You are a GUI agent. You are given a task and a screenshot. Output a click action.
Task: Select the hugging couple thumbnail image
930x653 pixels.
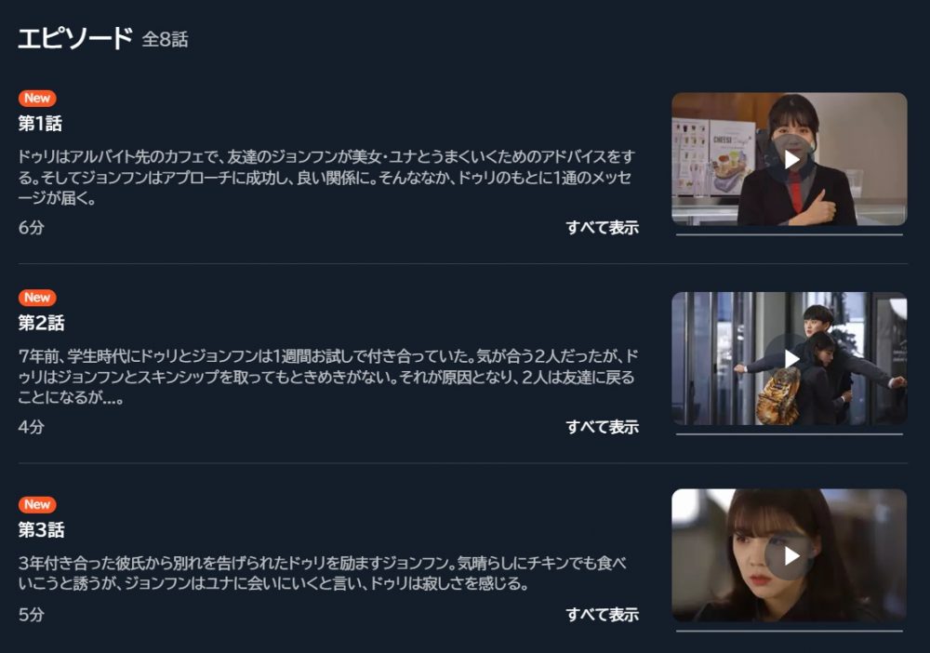[790, 358]
